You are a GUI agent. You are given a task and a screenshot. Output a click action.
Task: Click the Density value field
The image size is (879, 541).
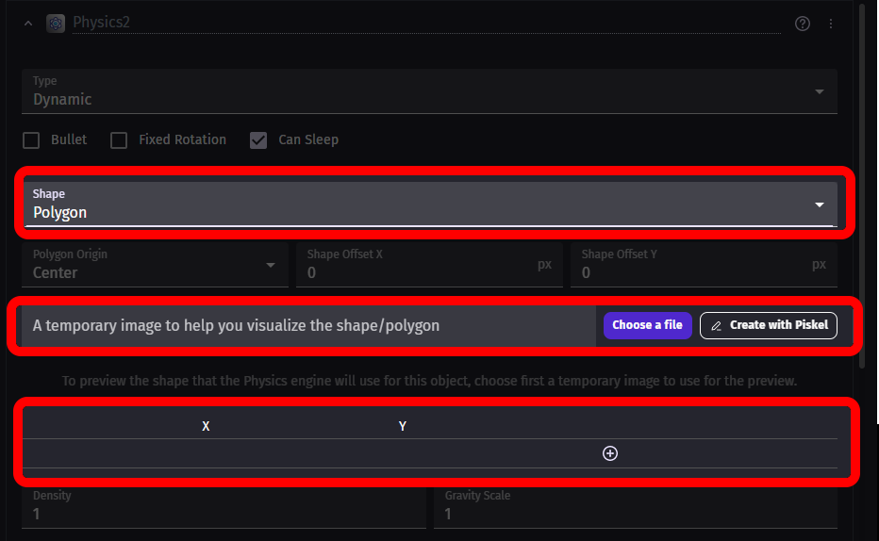click(224, 507)
